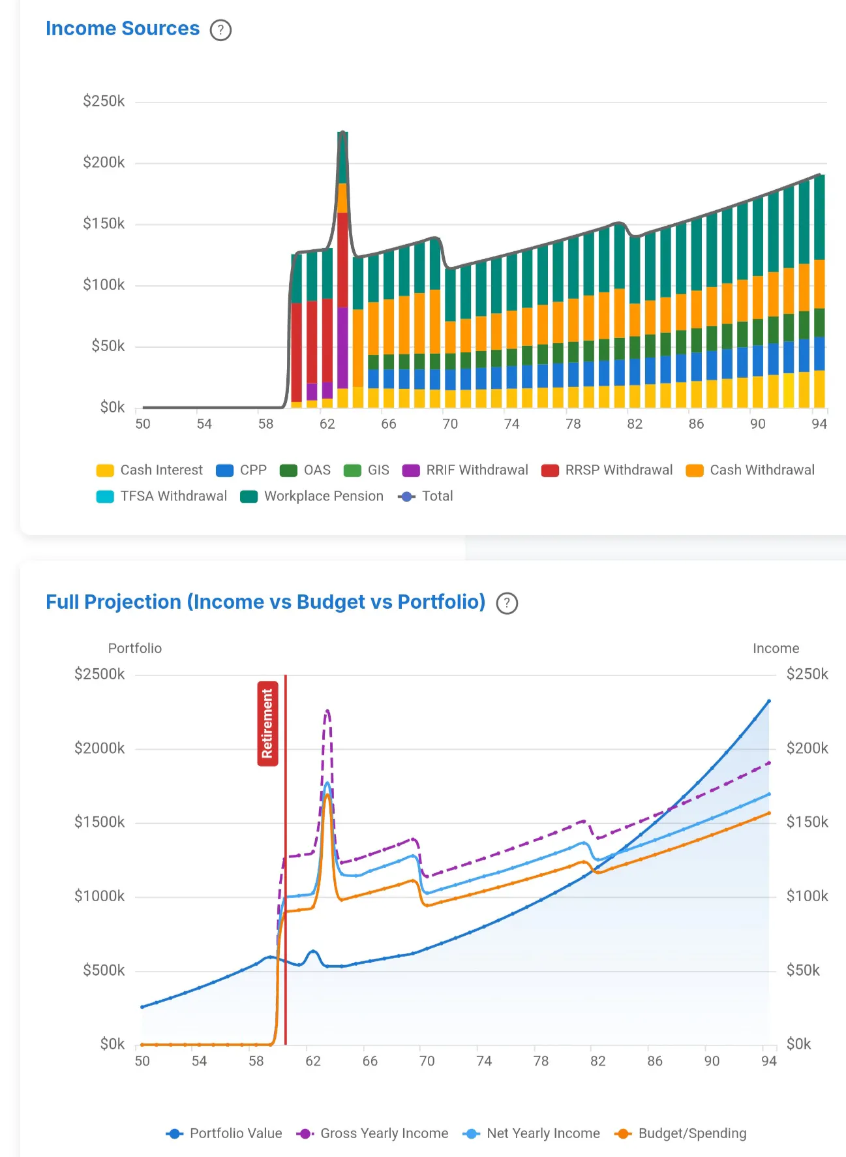Screen dimensions: 846x1157
Task: Click the $1500k Portfolio axis label
Action: click(x=100, y=822)
